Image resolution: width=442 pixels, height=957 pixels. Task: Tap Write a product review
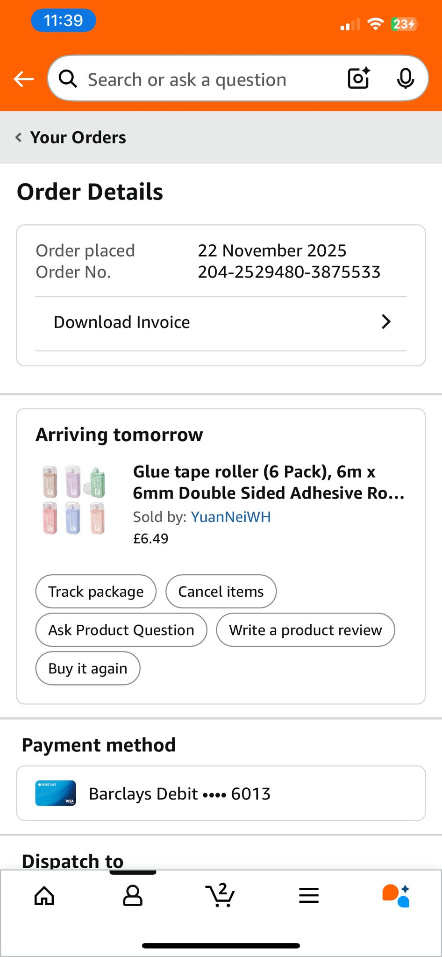coord(305,630)
